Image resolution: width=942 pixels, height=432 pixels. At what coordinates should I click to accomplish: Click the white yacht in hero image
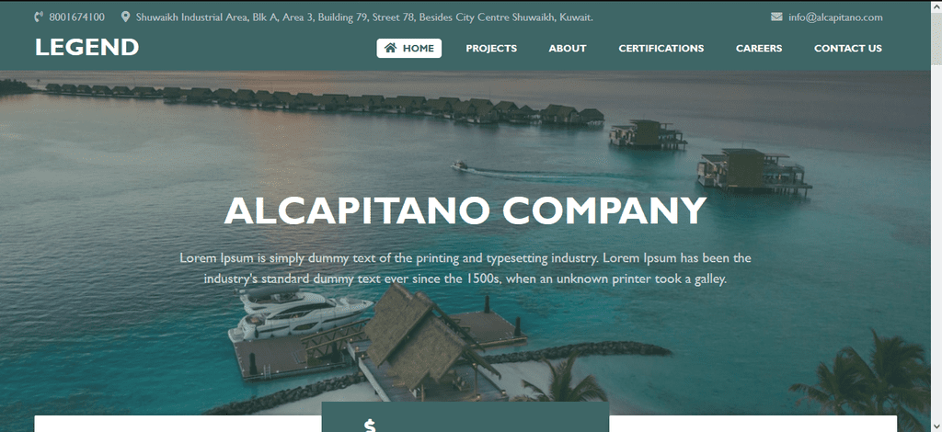click(303, 312)
